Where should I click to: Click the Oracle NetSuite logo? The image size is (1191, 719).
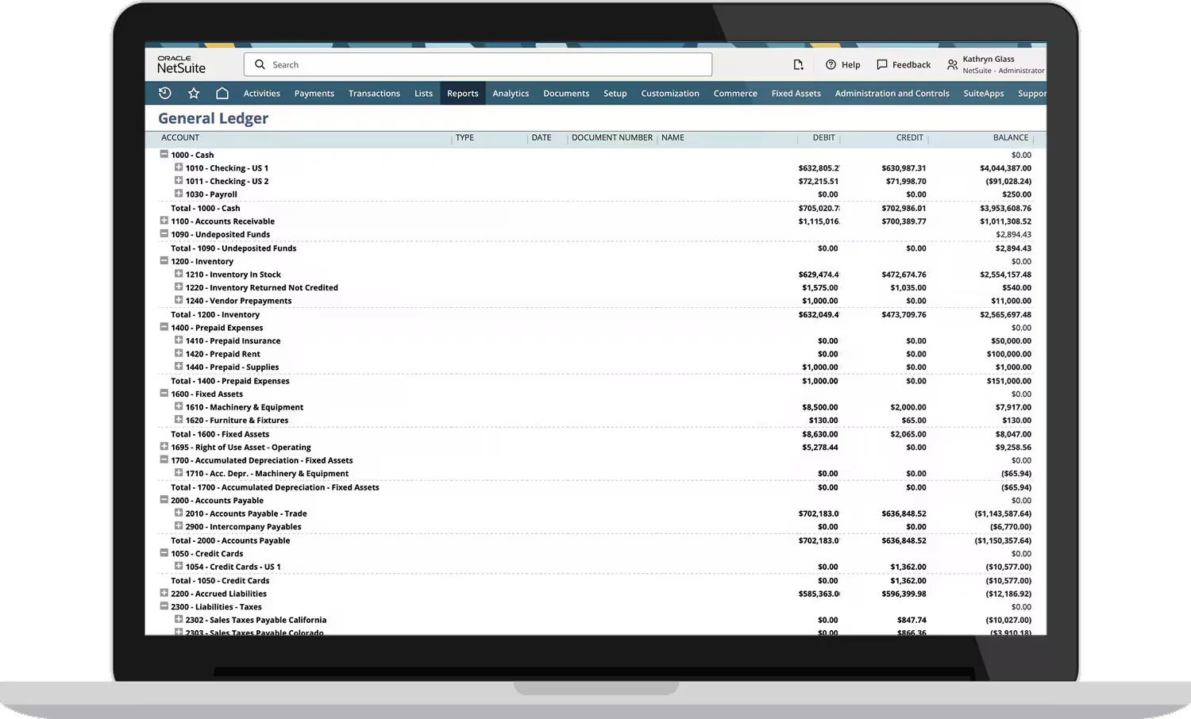click(x=181, y=64)
